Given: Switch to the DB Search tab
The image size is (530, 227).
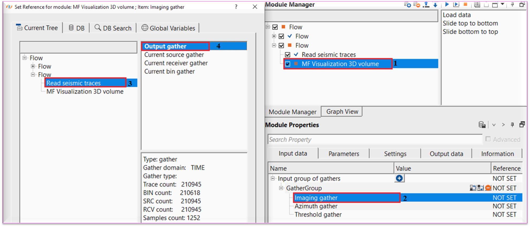Looking at the screenshot, I should (x=113, y=28).
